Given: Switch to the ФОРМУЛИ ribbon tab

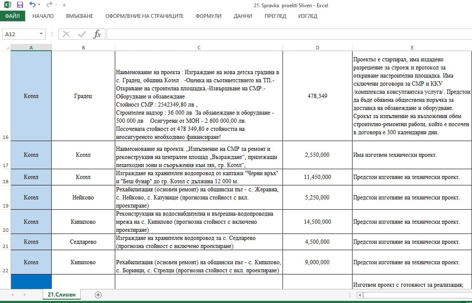Looking at the screenshot, I should pos(208,16).
